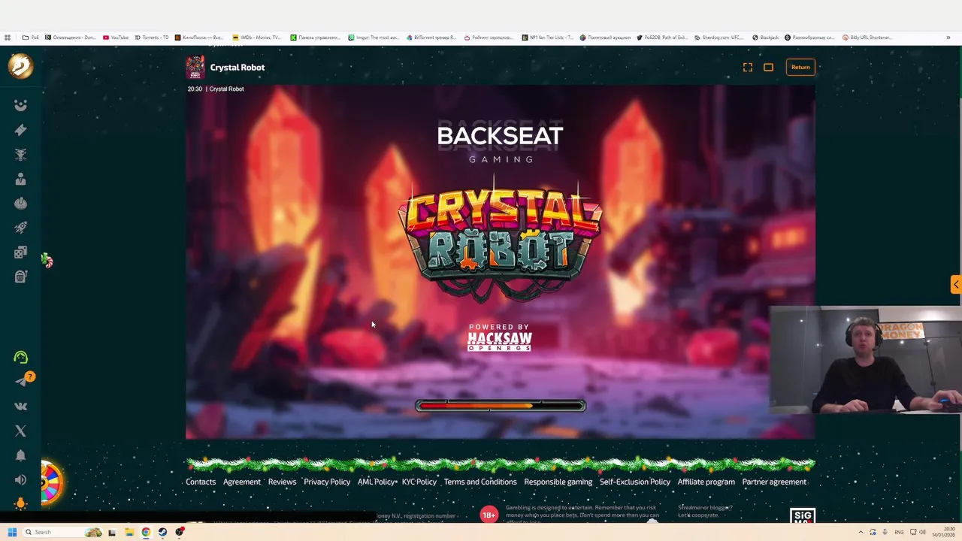
Task: Click the candy bonus icon
Action: click(47, 261)
